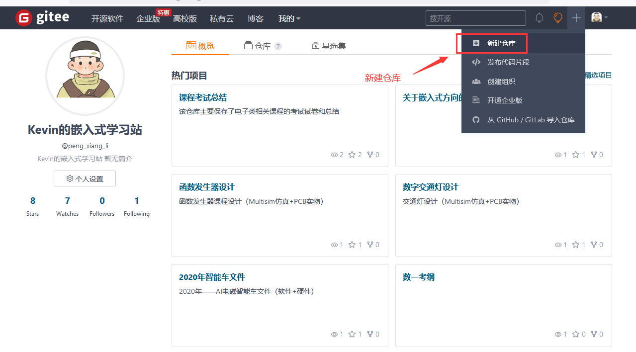Viewport: 636px width, 352px height.
Task: Open 企业版 in the top navigation
Action: [148, 18]
